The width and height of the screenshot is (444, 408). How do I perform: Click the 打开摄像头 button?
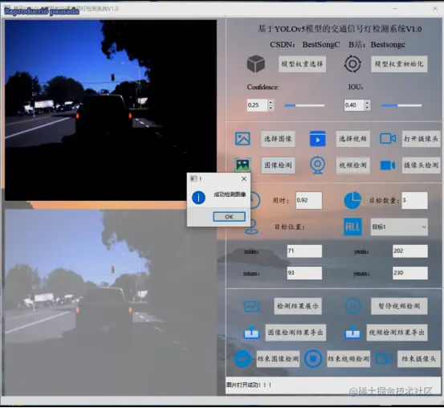coord(421,139)
